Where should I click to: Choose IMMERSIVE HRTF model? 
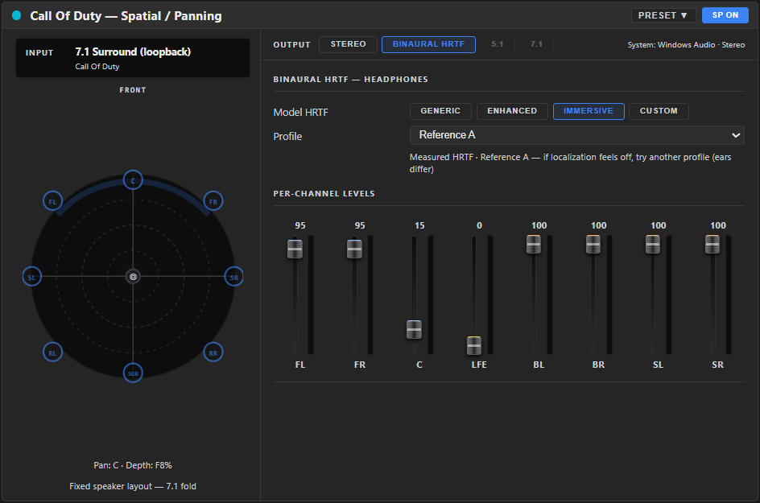click(589, 111)
